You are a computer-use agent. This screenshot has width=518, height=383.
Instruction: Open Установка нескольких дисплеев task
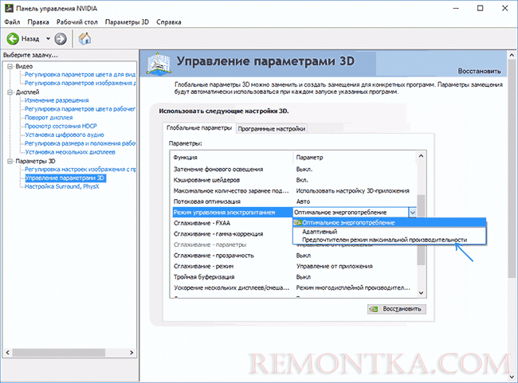70,152
